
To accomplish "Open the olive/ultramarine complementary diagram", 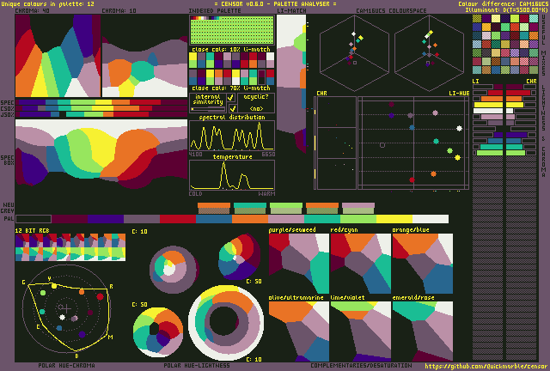I will 299,331.
